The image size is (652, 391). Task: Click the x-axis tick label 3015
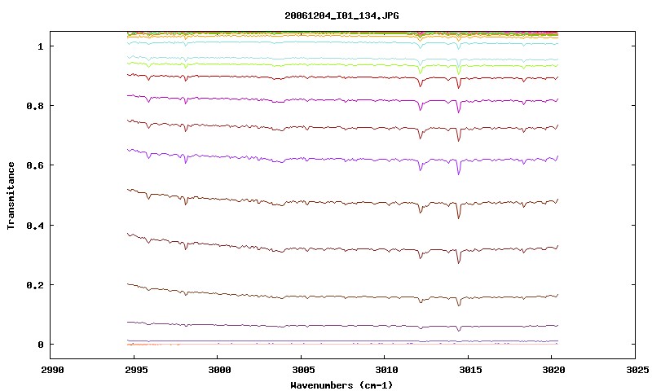[x=470, y=370]
